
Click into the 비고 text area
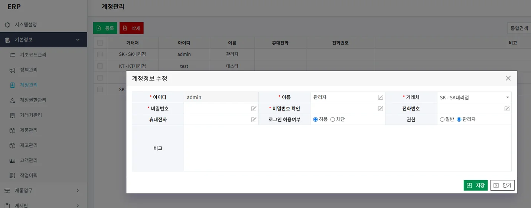[x=348, y=148]
